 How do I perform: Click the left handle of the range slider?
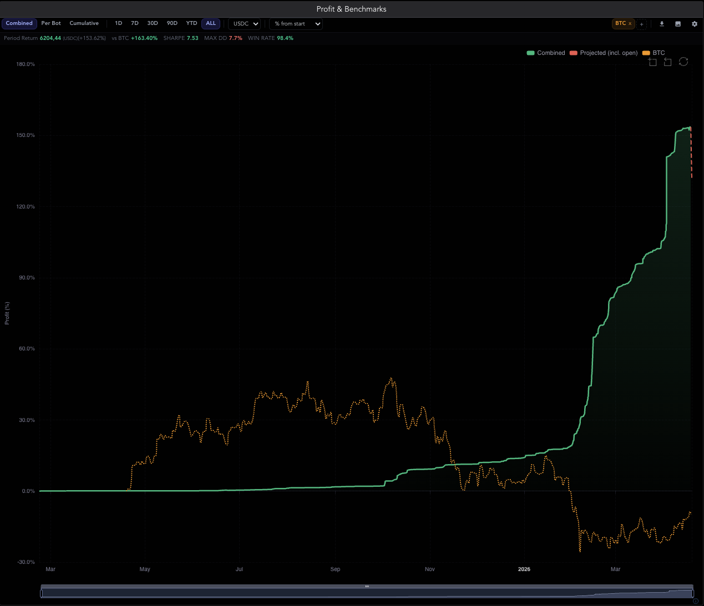41,593
